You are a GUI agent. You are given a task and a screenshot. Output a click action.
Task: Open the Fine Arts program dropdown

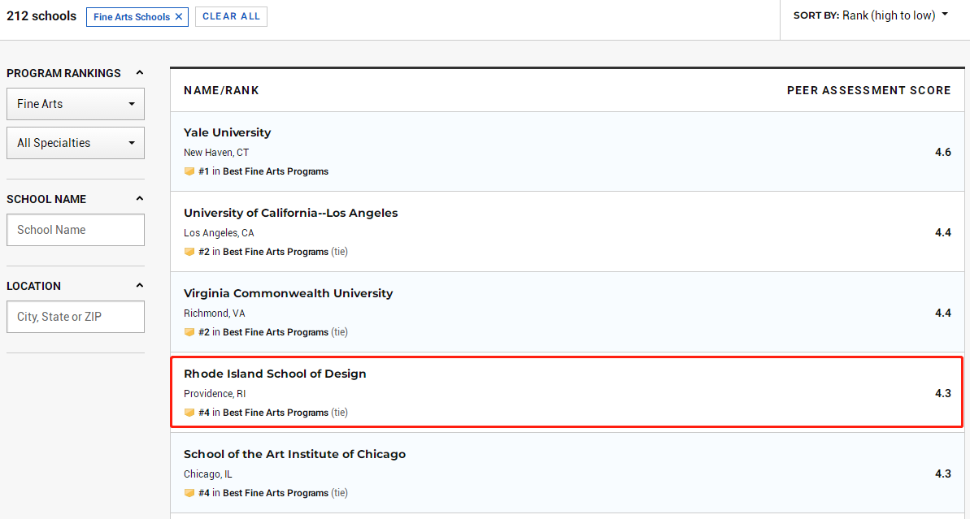(76, 104)
